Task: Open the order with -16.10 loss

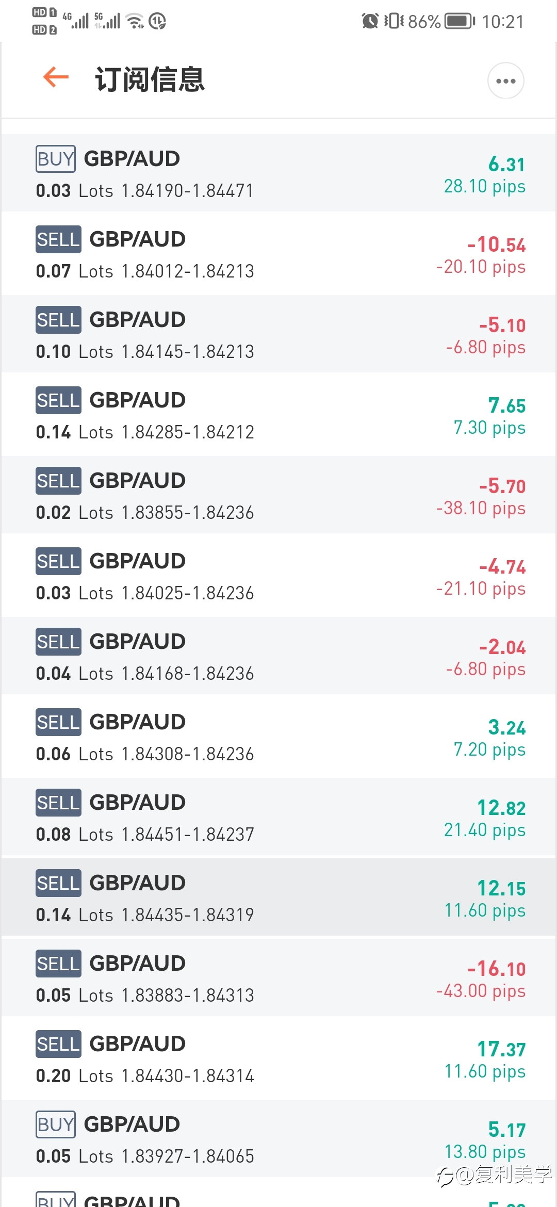Action: click(x=278, y=978)
